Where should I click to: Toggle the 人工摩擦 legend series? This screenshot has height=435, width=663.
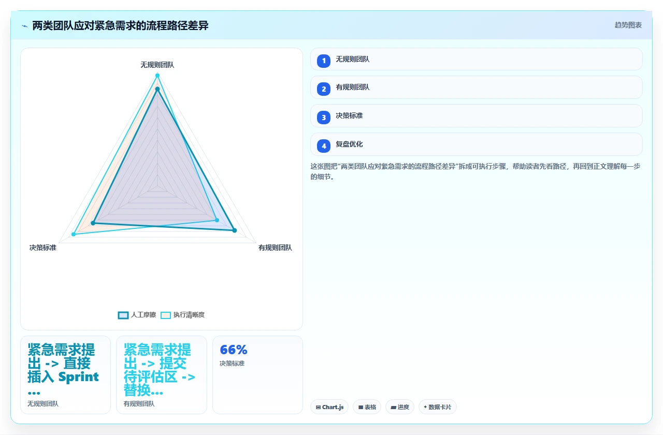click(137, 315)
